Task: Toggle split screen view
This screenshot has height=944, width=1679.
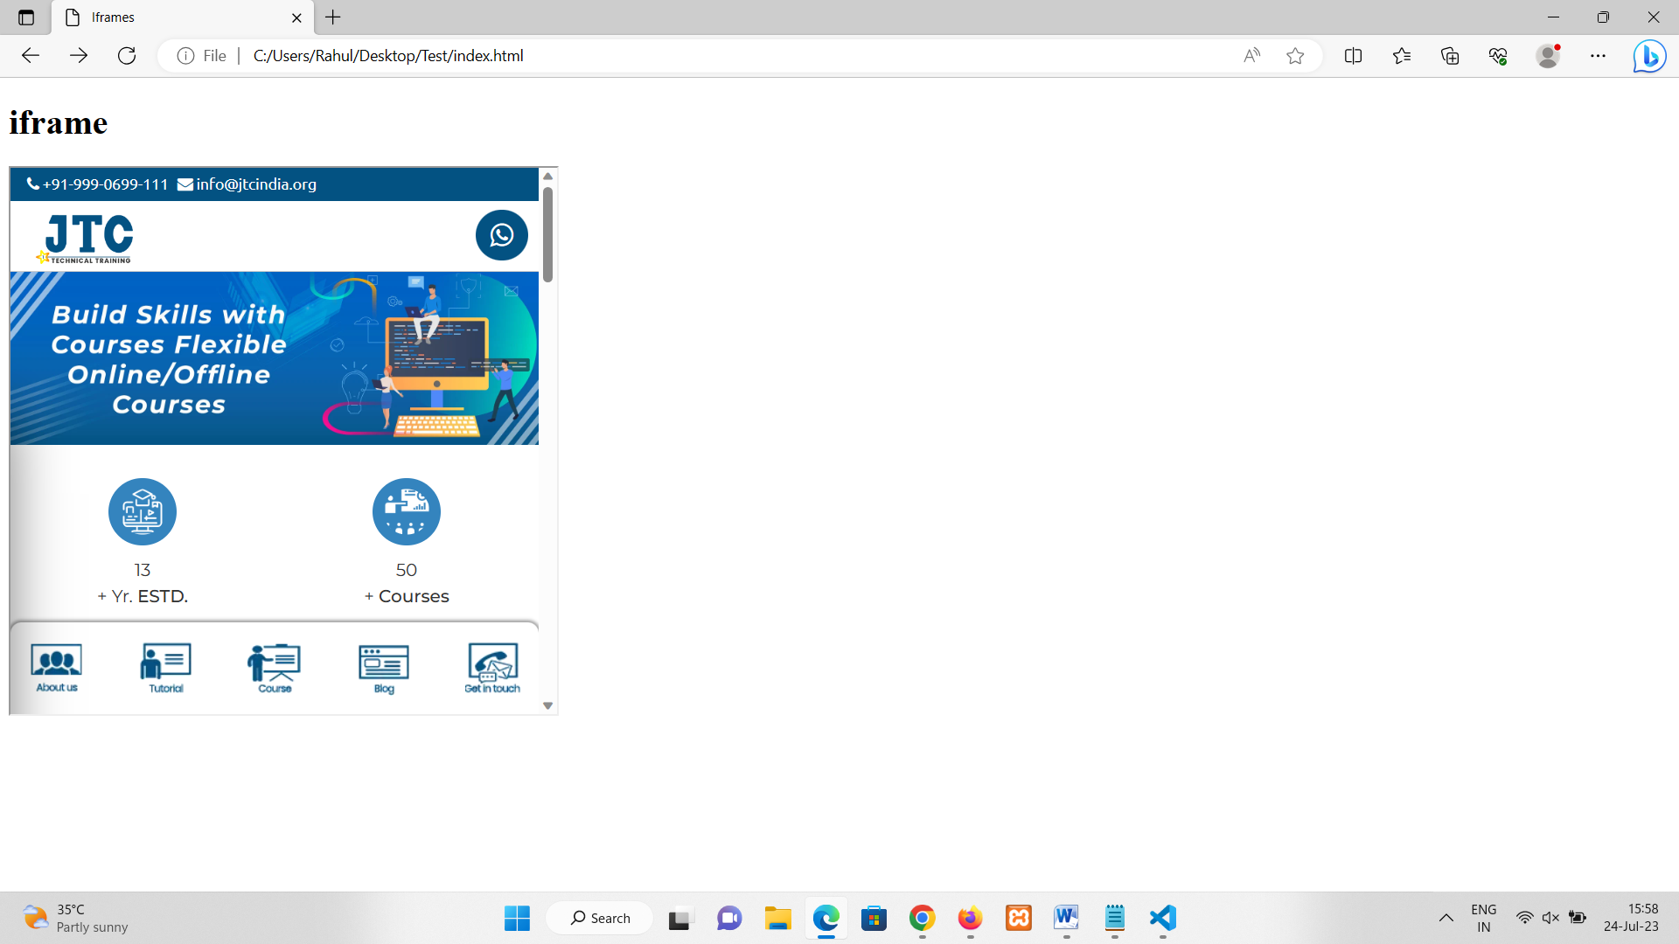Action: coord(1353,56)
